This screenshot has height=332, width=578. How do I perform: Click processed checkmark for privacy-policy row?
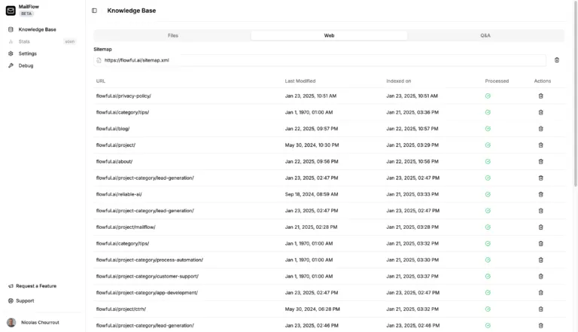(488, 96)
